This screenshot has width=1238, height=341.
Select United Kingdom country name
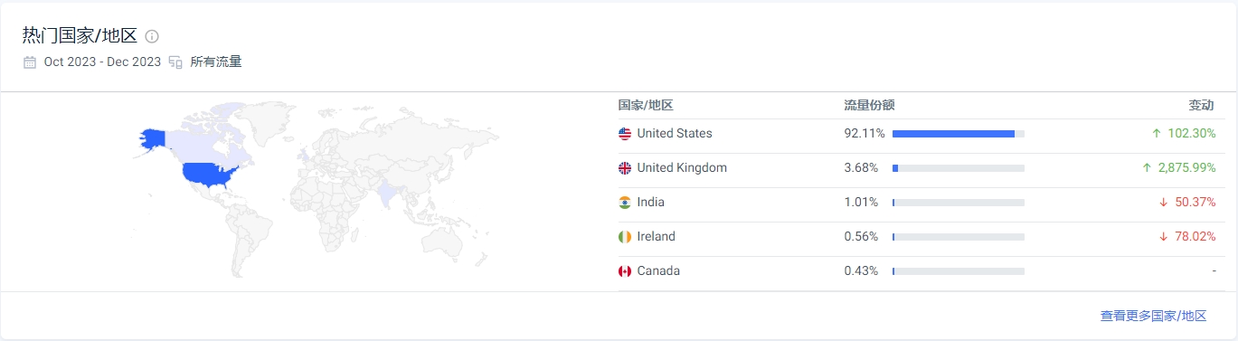click(x=682, y=167)
